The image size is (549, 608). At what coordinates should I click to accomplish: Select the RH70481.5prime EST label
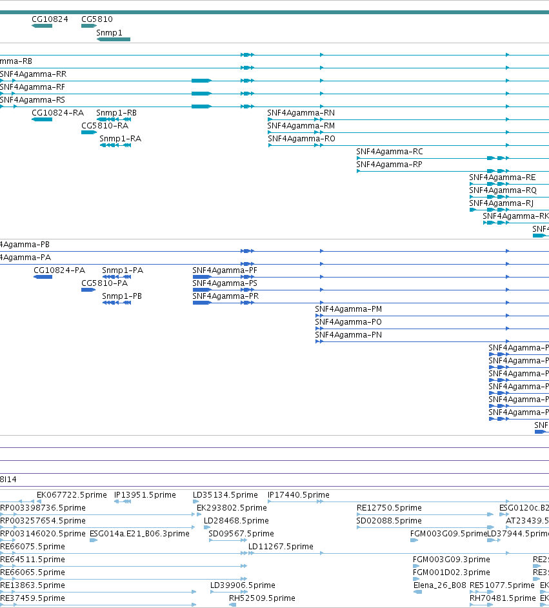[x=503, y=598]
